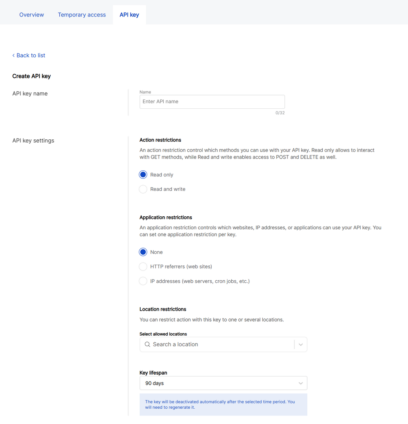This screenshot has width=408, height=424.
Task: Click the chevron on Key lifespan dropdown
Action: pos(300,383)
